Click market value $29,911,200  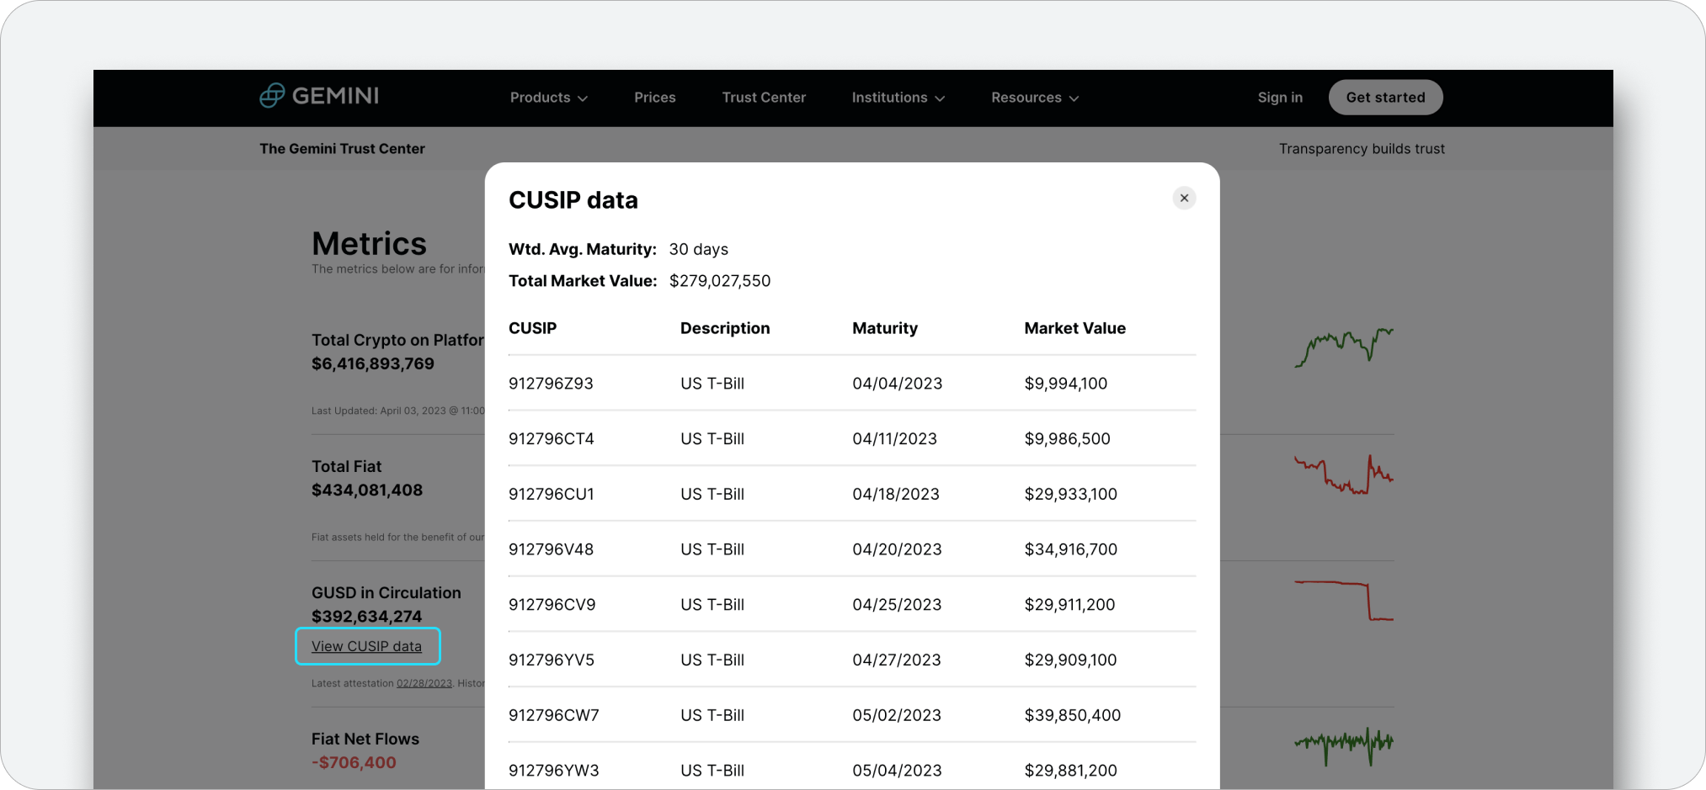pos(1069,605)
